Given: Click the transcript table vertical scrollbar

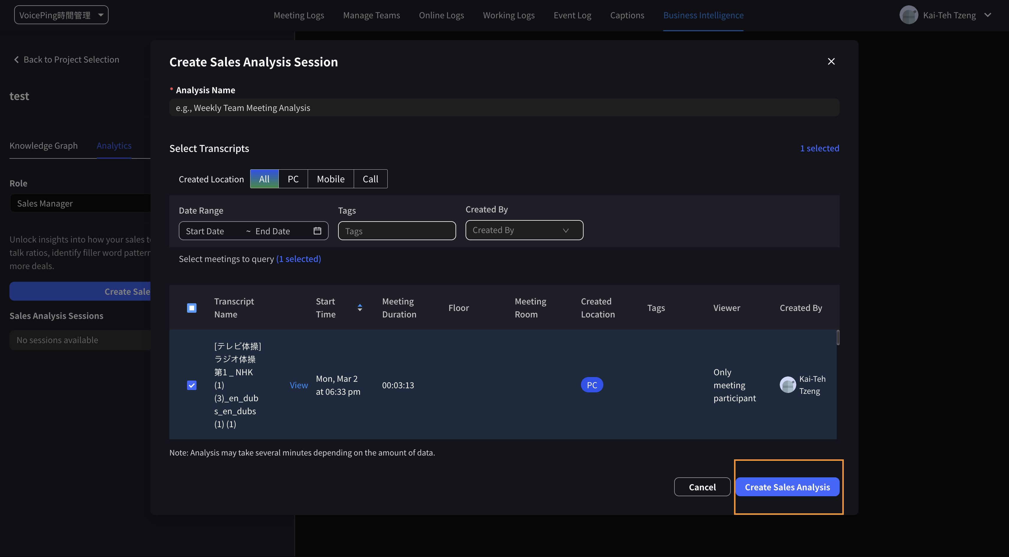Looking at the screenshot, I should (838, 338).
